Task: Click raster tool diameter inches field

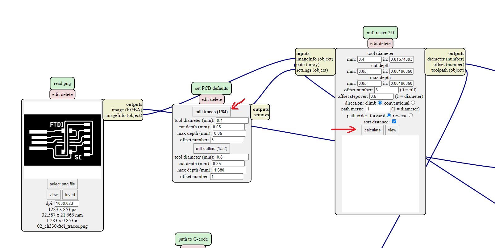Action: click(x=401, y=59)
